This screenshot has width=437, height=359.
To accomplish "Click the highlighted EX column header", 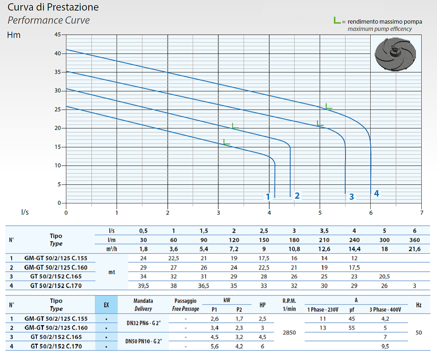I will [106, 305].
